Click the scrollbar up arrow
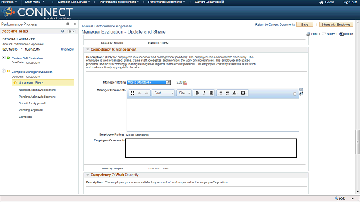 coord(358,22)
